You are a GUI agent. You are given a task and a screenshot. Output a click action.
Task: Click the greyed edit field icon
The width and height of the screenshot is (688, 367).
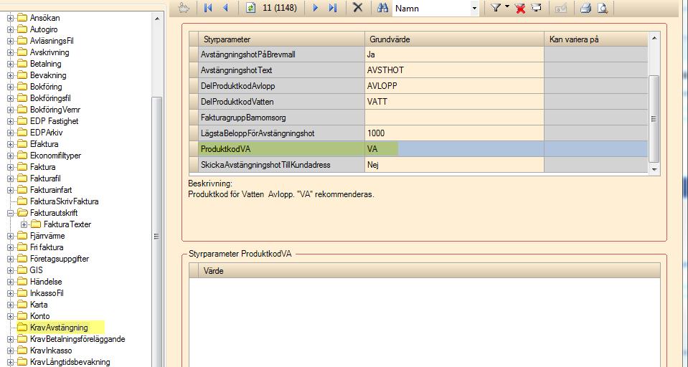click(561, 8)
